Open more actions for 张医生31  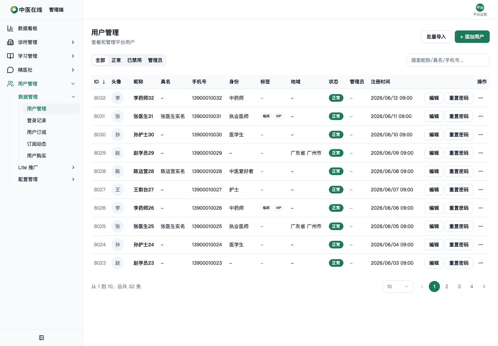click(x=481, y=116)
